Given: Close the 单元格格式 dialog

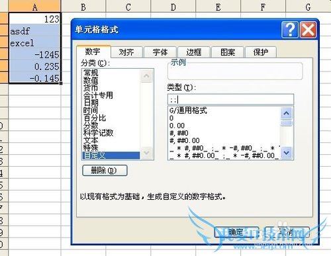Looking at the screenshot, I should pyautogui.click(x=308, y=30).
